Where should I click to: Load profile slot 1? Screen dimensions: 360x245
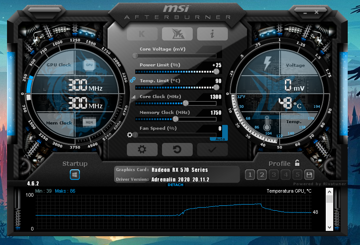(250, 175)
